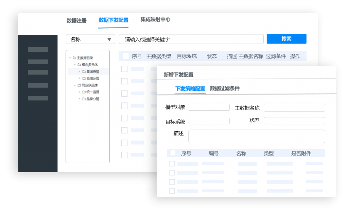This screenshot has height=214, width=348.
Task: Click the 统一运营 folder icon
Action: 84,92
